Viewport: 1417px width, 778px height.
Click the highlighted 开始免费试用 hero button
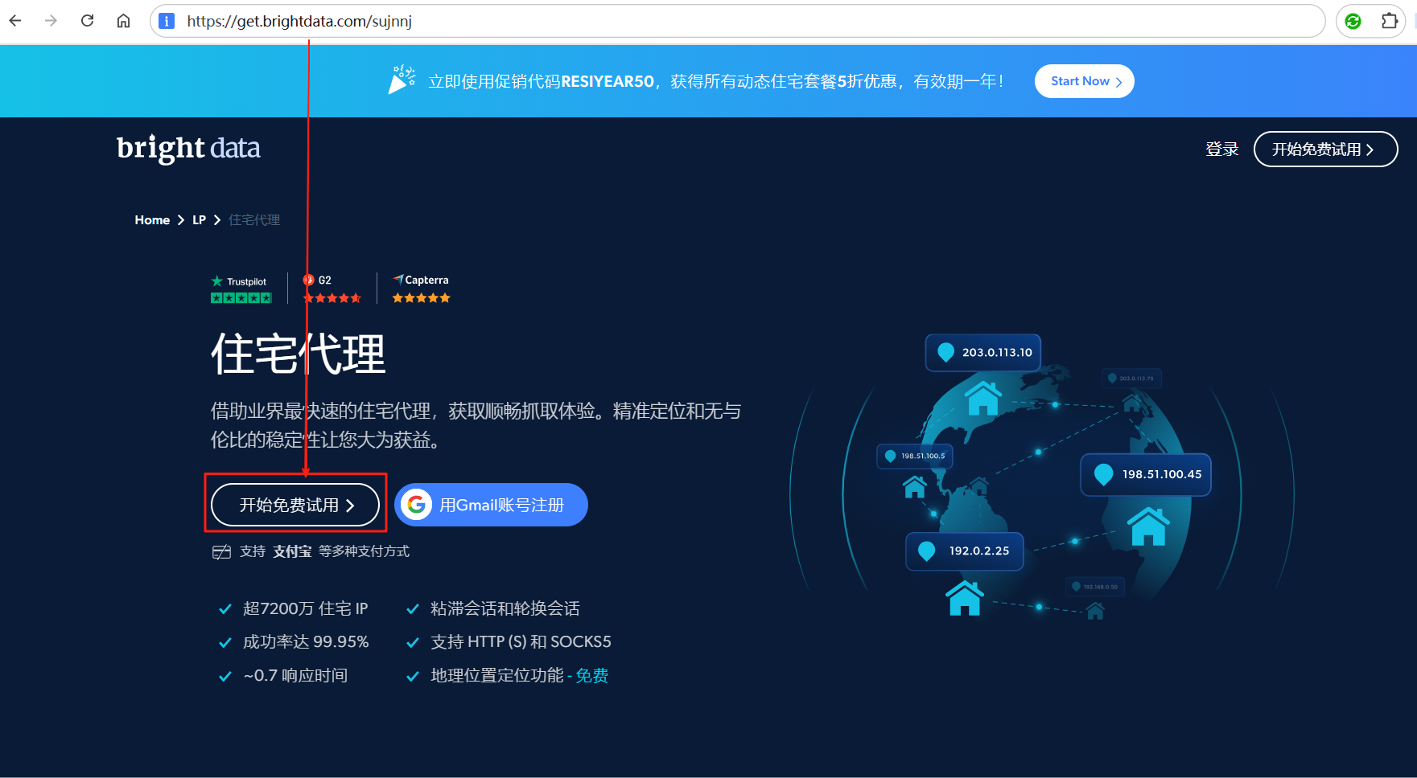pyautogui.click(x=295, y=505)
